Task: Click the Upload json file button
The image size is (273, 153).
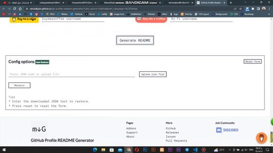Action: click(153, 74)
